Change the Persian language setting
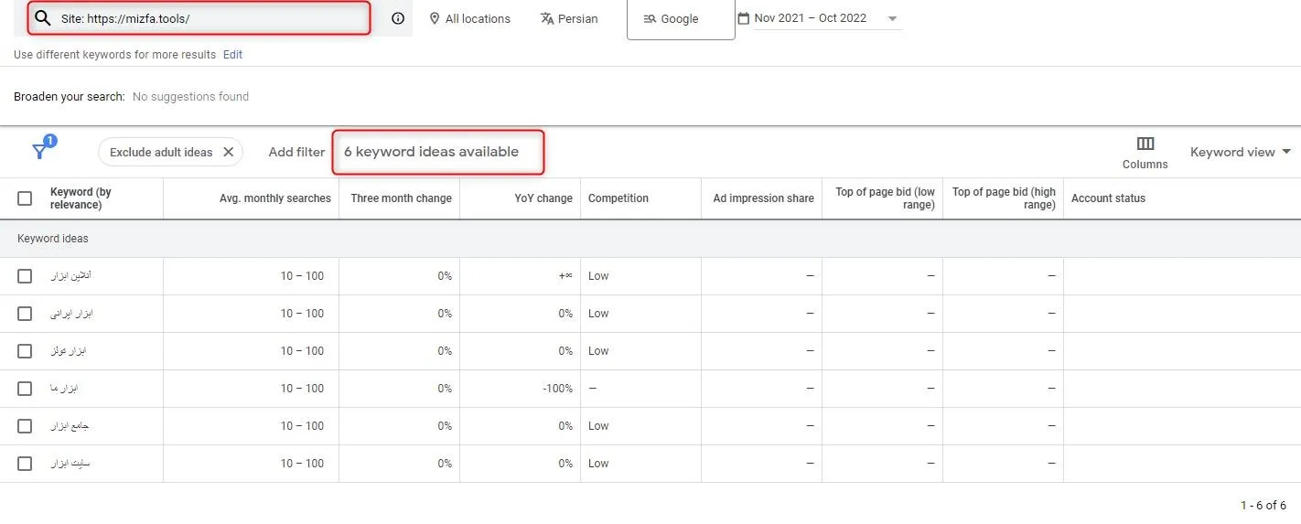The width and height of the screenshot is (1301, 524). click(x=569, y=18)
